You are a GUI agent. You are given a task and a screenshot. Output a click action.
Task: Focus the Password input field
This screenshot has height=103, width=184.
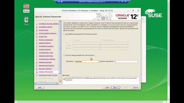(87, 62)
